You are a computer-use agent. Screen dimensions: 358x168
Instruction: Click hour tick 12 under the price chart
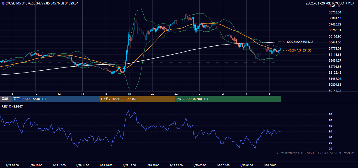[x=59, y=94]
